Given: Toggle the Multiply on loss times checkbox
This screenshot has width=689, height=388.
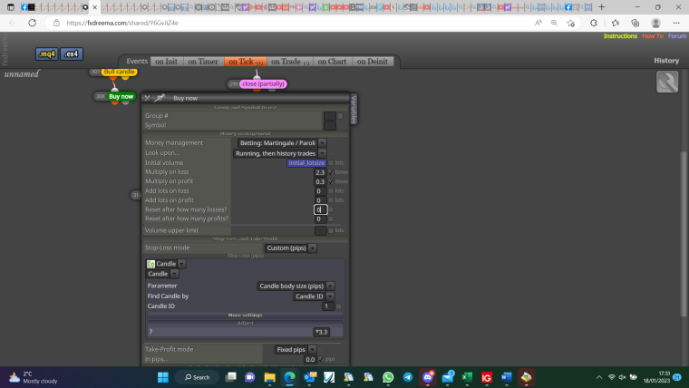Looking at the screenshot, I should tap(331, 172).
